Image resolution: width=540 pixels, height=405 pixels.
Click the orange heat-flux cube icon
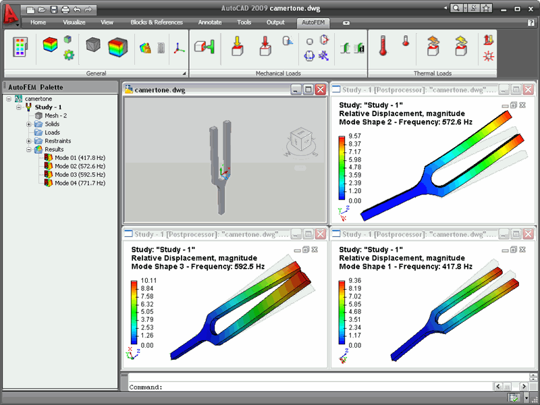pos(433,46)
